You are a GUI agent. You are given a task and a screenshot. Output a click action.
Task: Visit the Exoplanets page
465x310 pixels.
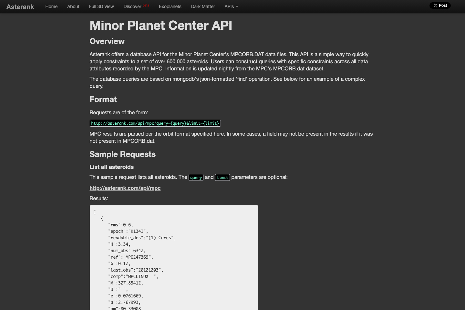pyautogui.click(x=170, y=6)
